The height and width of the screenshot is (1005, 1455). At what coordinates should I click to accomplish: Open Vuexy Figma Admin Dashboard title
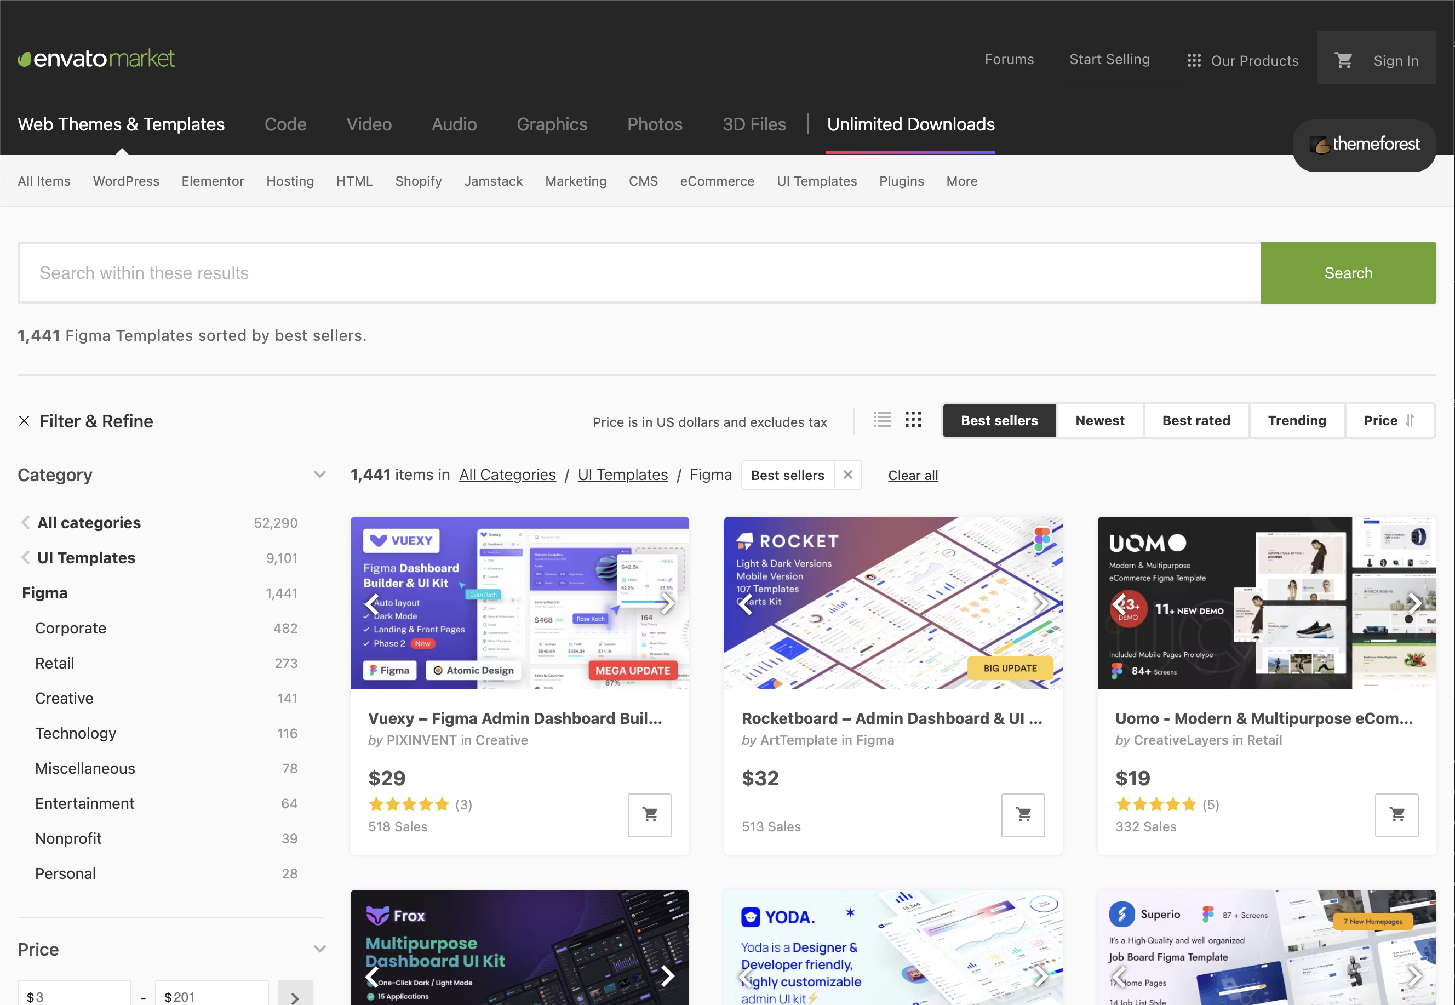click(515, 718)
